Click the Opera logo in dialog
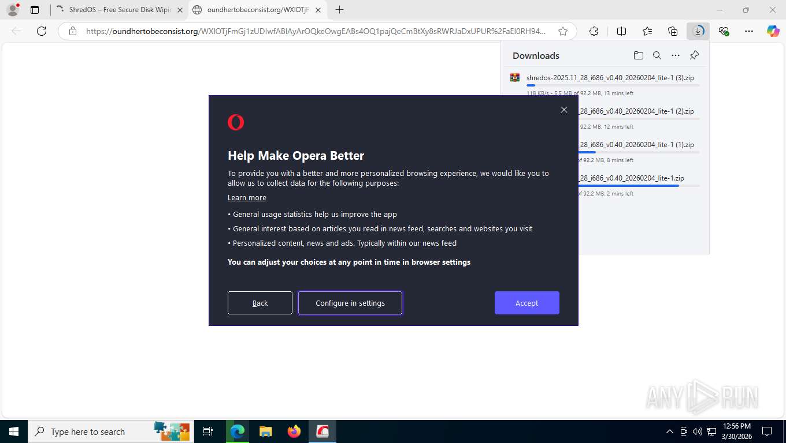Image resolution: width=786 pixels, height=443 pixels. 236,122
